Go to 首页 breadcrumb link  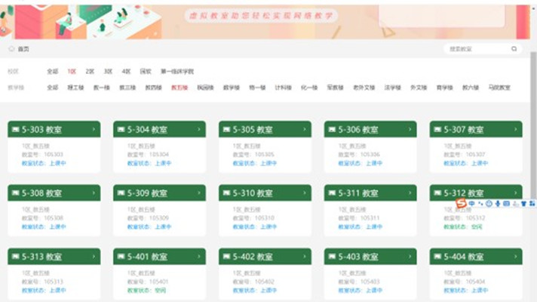point(23,49)
